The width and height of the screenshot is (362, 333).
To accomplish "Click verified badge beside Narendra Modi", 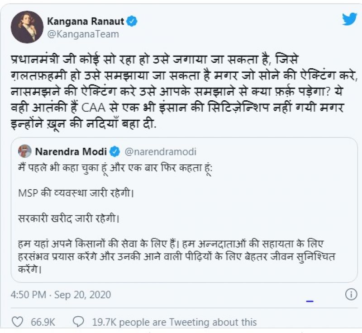I will click(115, 151).
